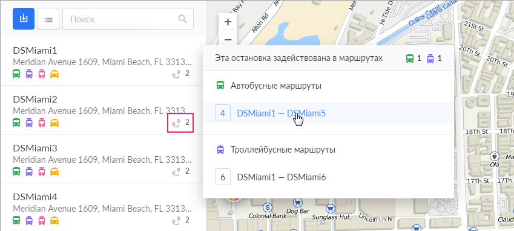Click the blue download/import button

pyautogui.click(x=24, y=19)
